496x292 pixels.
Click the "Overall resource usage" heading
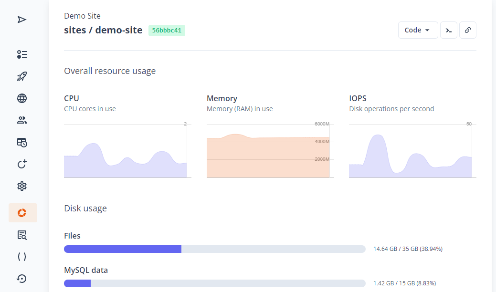pos(110,71)
